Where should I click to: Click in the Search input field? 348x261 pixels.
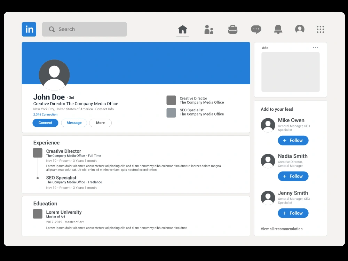pyautogui.click(x=84, y=29)
